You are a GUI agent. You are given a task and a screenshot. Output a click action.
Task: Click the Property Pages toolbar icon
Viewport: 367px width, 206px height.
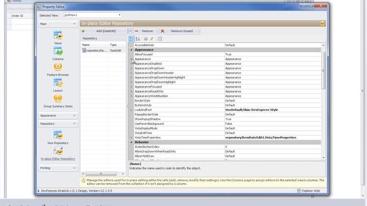159,39
